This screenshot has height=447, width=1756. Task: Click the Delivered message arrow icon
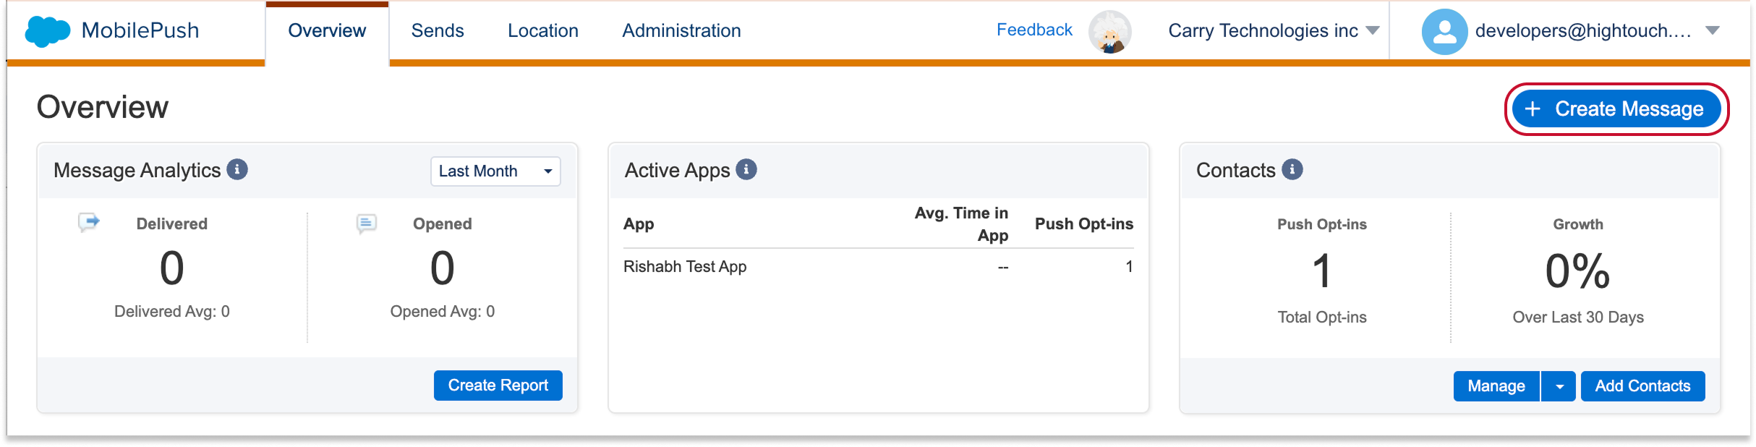point(89,222)
